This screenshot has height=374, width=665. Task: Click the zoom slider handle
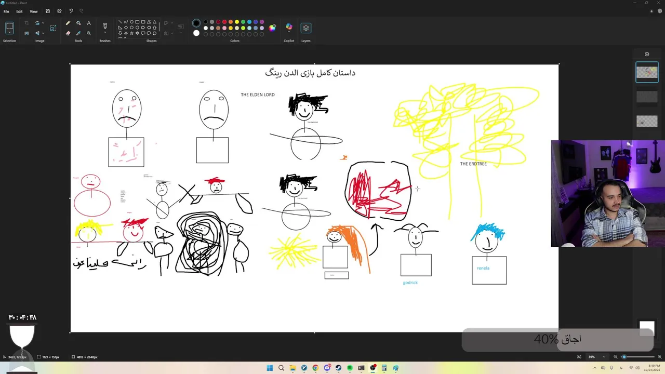pos(624,357)
